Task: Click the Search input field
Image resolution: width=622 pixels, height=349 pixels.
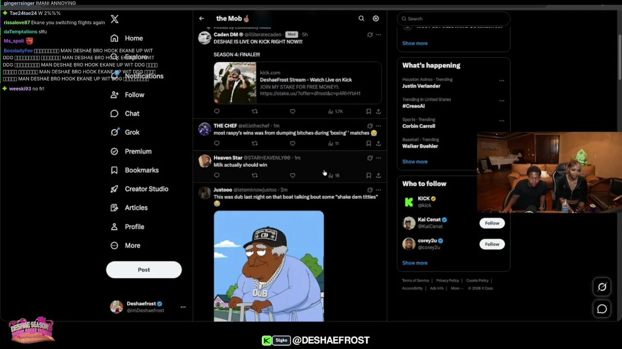Action: pyautogui.click(x=453, y=18)
